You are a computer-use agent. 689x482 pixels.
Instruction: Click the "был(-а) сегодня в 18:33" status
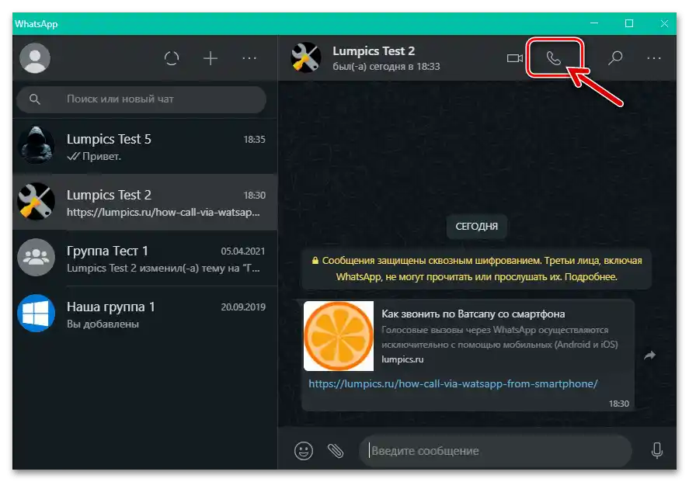(x=386, y=66)
